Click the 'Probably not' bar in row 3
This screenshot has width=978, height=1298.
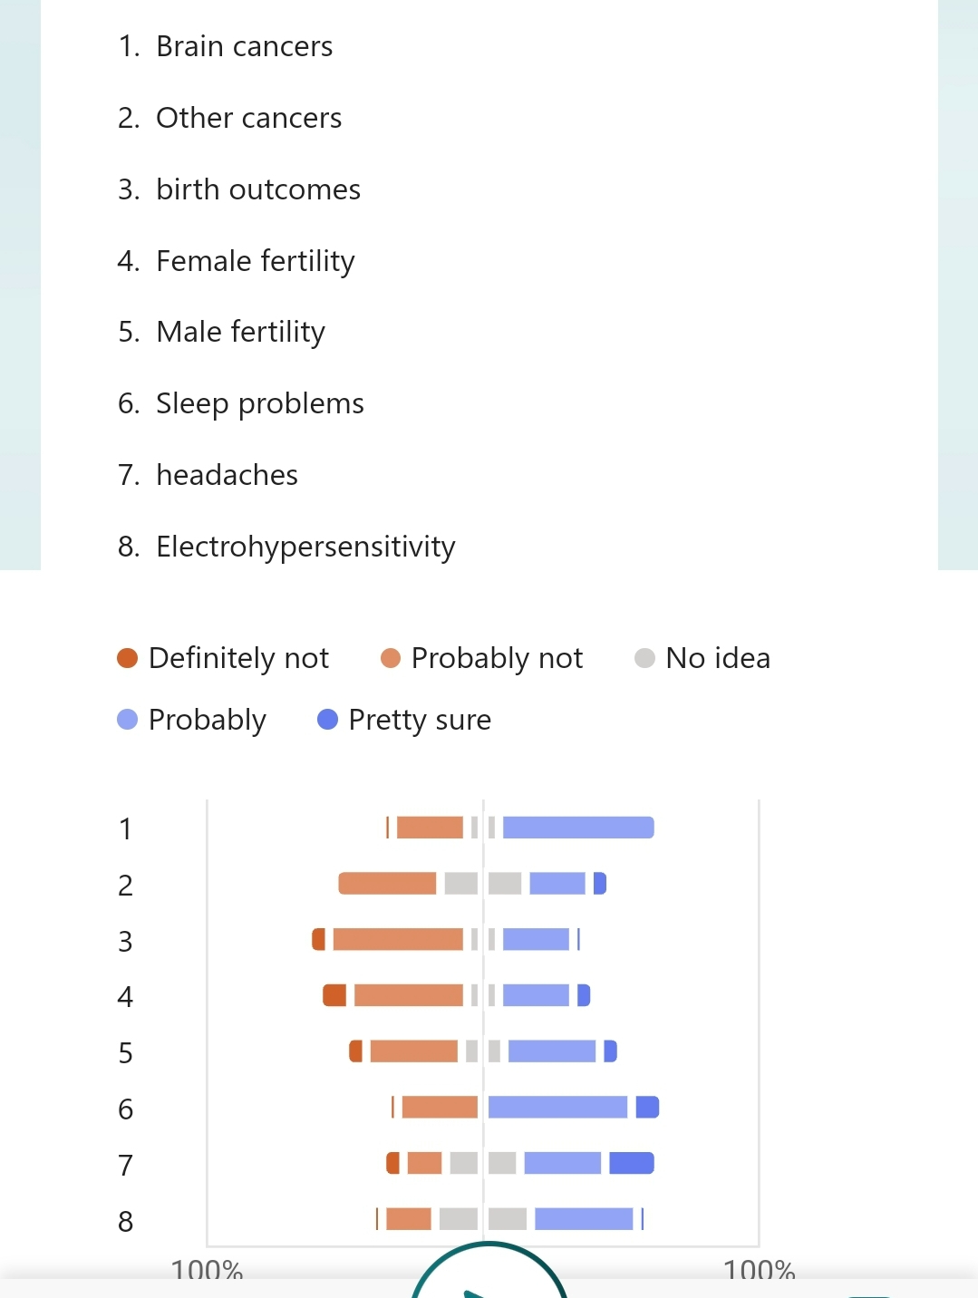point(398,940)
